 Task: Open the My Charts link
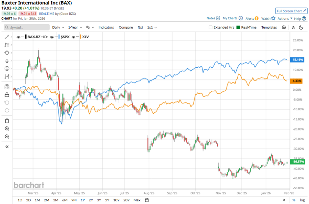tap(232, 18)
